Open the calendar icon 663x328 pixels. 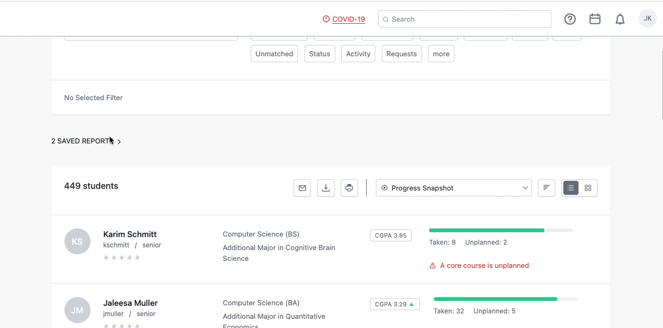point(595,18)
